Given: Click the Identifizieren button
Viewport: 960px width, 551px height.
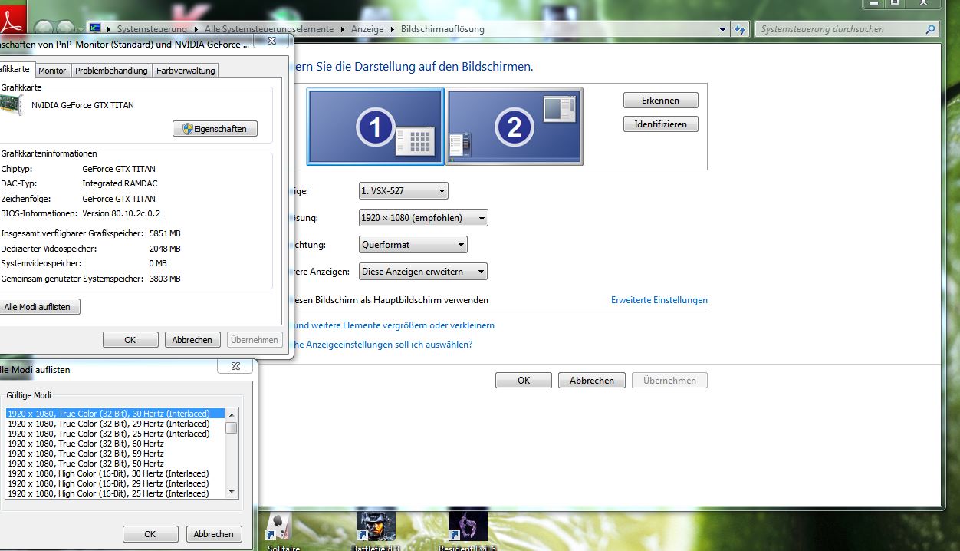Looking at the screenshot, I should pyautogui.click(x=660, y=124).
